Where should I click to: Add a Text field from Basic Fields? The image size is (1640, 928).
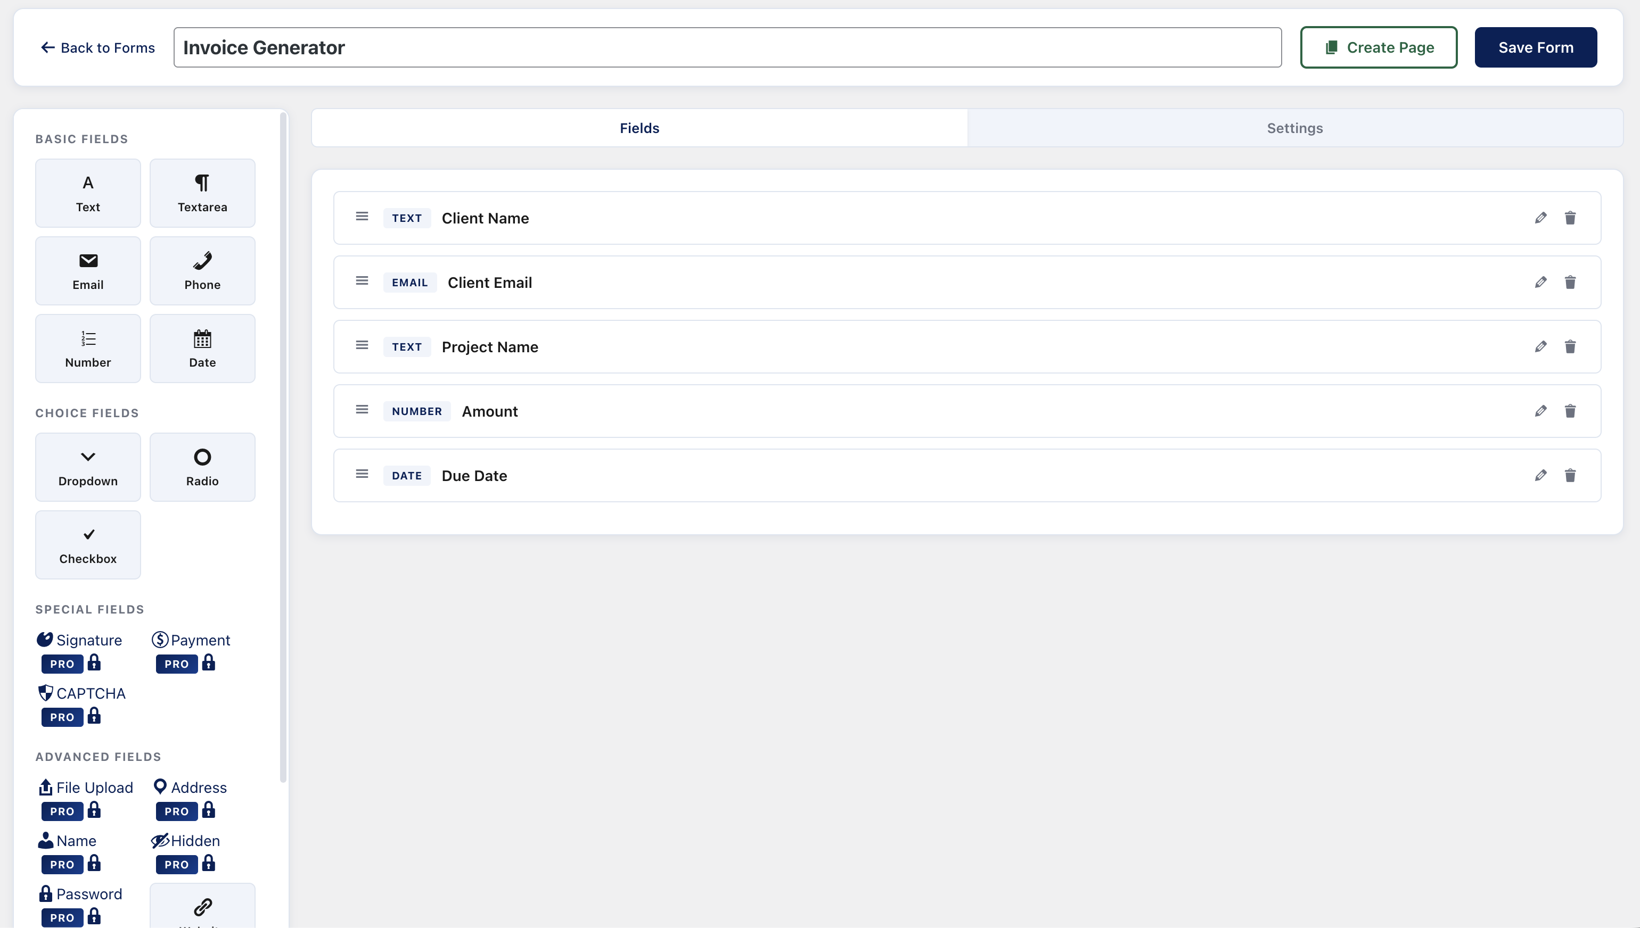tap(87, 193)
